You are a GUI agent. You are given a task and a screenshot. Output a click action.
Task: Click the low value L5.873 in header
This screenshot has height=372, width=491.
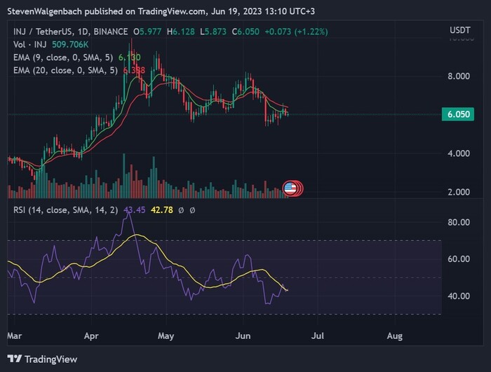[x=213, y=32]
